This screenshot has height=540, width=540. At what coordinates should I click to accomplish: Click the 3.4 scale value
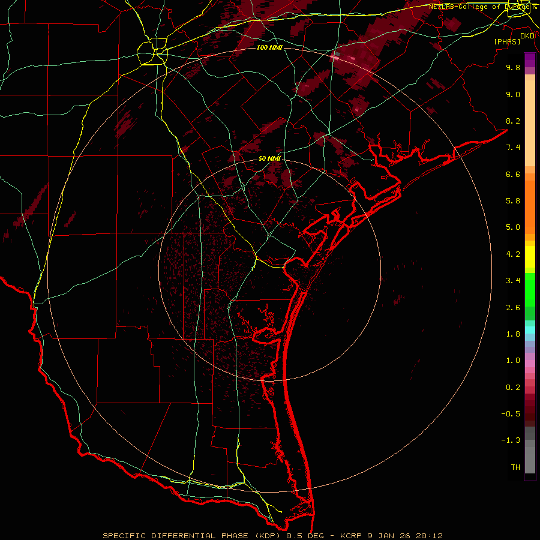(x=513, y=281)
